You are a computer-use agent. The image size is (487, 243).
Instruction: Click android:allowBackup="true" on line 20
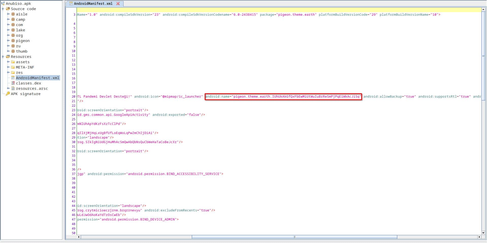coord(390,97)
